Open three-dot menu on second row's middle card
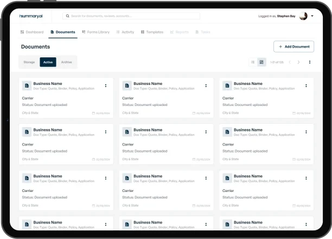 (206, 132)
